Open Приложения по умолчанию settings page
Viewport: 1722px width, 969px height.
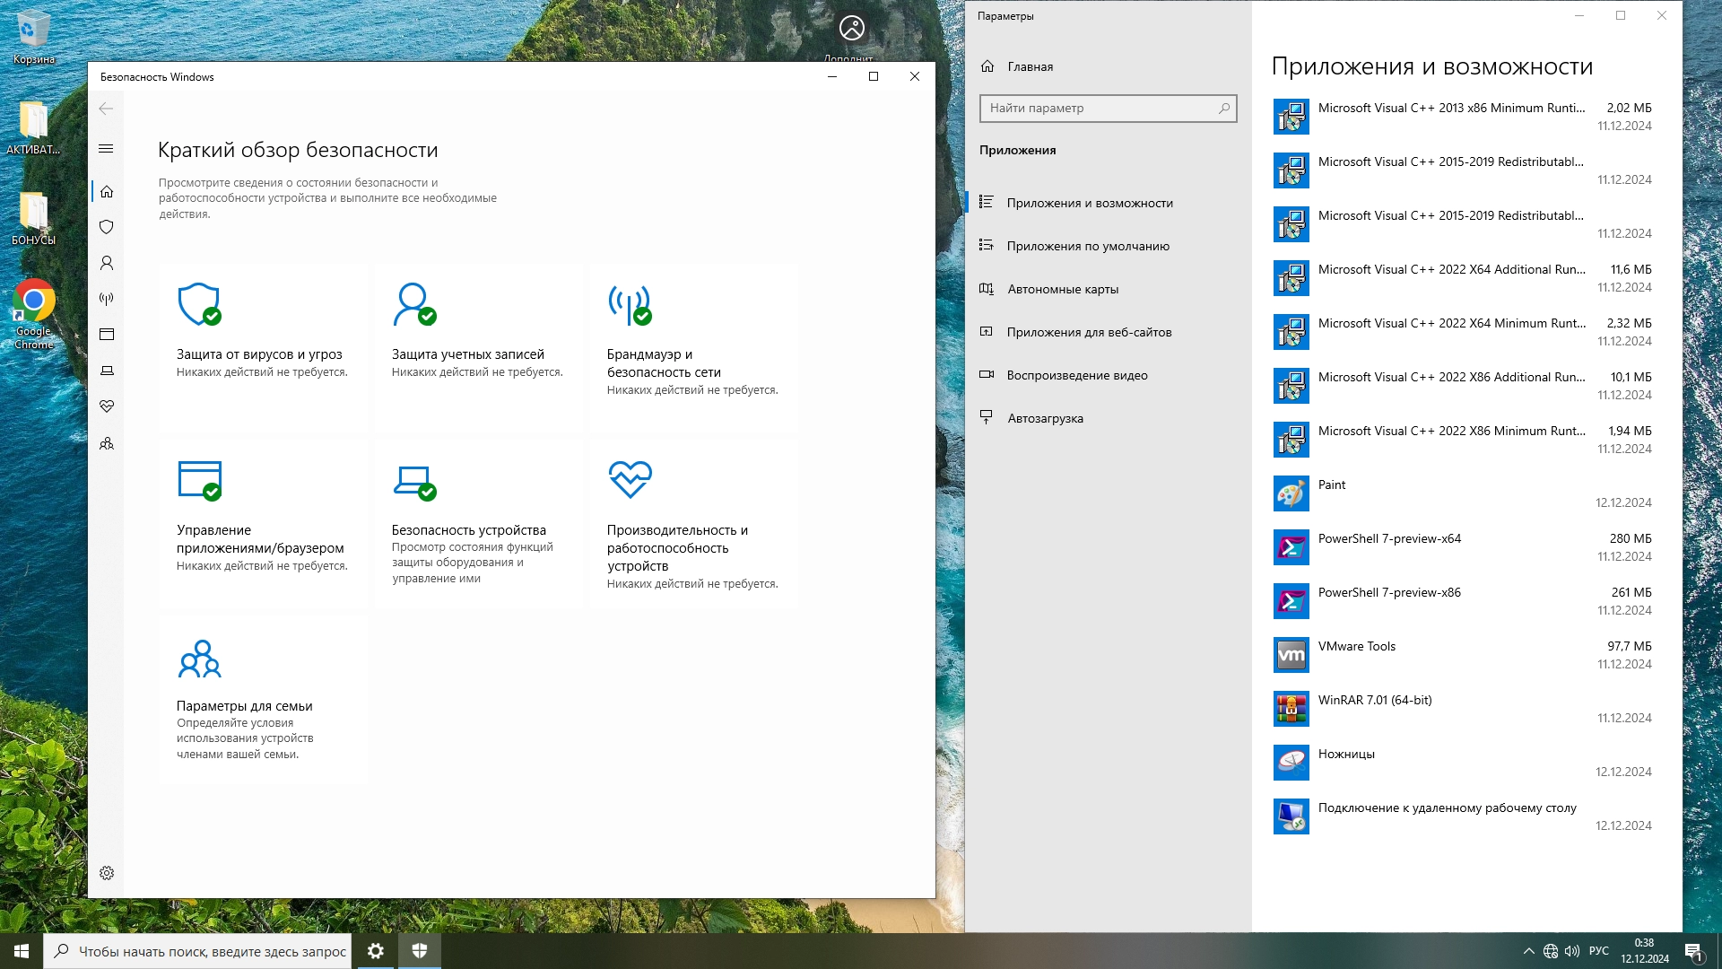[x=1087, y=246]
